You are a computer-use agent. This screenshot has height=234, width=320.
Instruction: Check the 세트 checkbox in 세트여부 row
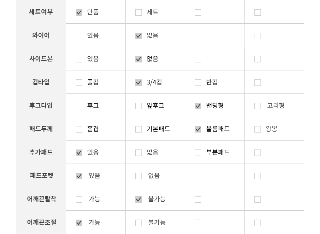tap(139, 12)
